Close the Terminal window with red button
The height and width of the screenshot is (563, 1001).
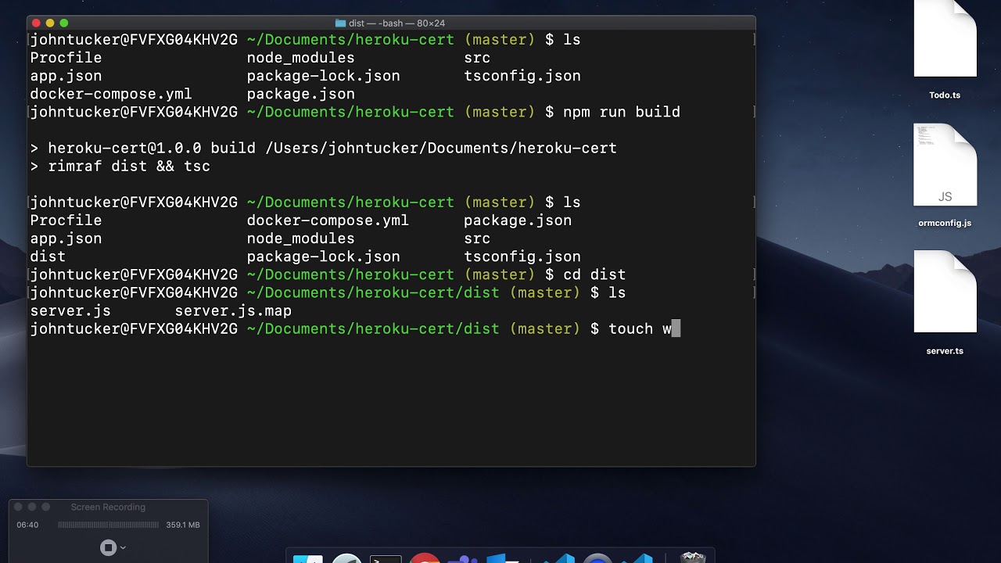[x=36, y=23]
